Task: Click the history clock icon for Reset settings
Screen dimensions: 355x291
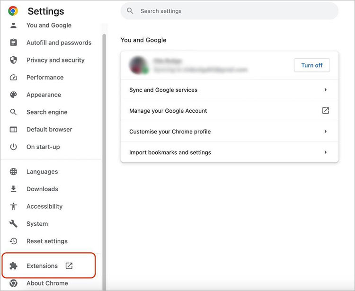Action: pyautogui.click(x=13, y=241)
